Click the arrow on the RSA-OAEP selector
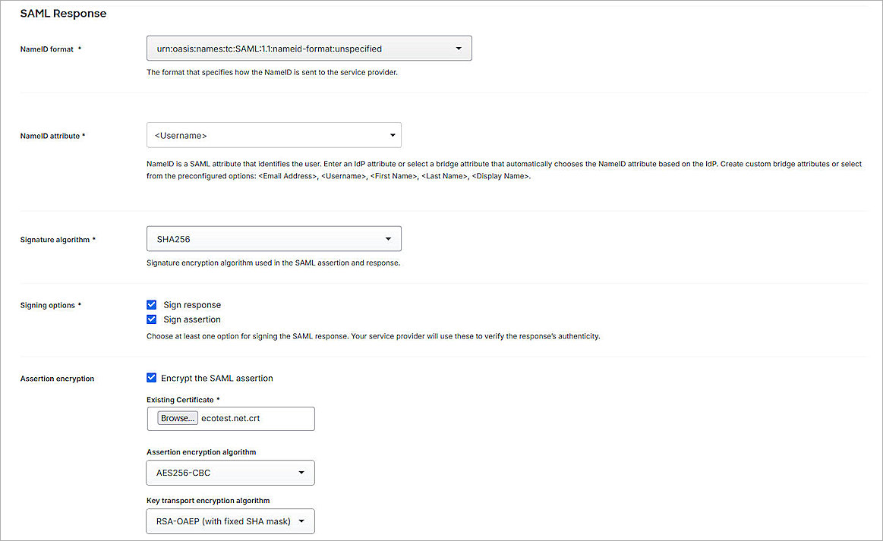The height and width of the screenshot is (541, 883). point(303,521)
